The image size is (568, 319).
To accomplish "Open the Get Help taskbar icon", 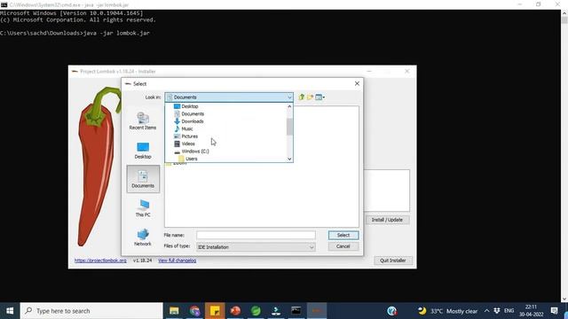I will click(392, 311).
